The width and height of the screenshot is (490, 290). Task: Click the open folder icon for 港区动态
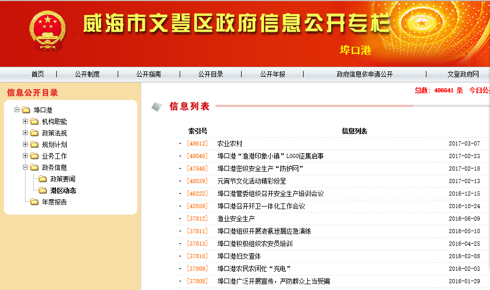click(43, 190)
